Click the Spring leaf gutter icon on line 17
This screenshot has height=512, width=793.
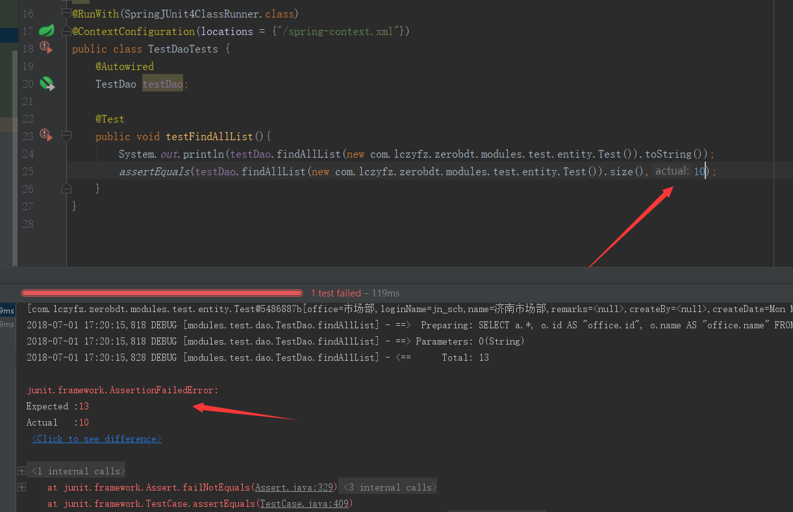pos(46,30)
